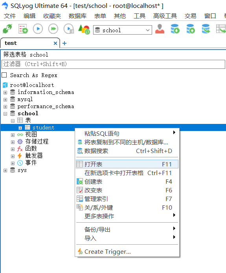Screen dimensions: 226x273
Task: Click the school database cylinder icon
Action: pyautogui.click(x=13, y=113)
